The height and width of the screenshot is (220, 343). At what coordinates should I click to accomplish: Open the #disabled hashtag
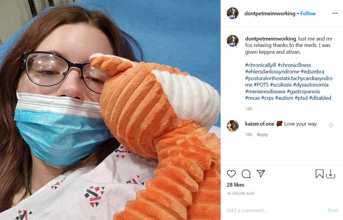[x=320, y=98]
